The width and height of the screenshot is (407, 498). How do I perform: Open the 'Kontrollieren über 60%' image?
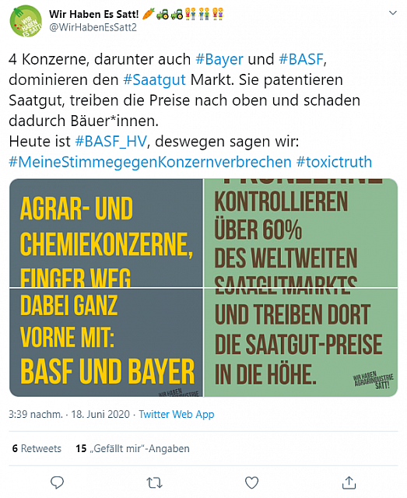(x=301, y=233)
